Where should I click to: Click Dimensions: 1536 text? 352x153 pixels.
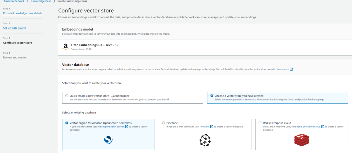point(81,49)
